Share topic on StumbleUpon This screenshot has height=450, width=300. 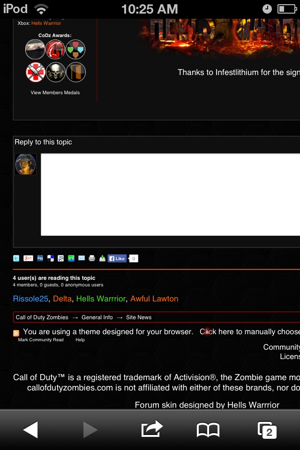click(x=71, y=258)
